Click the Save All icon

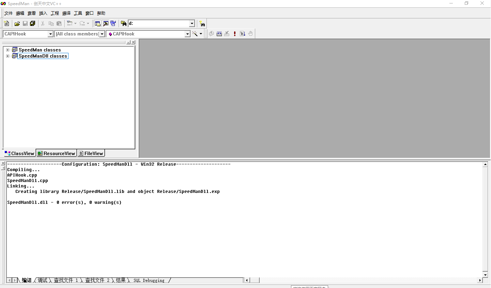click(x=33, y=24)
